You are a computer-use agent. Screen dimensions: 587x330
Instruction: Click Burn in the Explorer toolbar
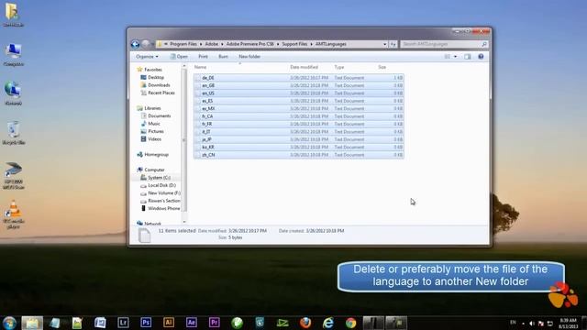tap(223, 57)
